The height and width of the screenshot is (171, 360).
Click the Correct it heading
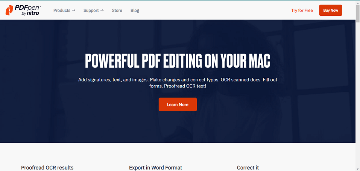point(248,168)
